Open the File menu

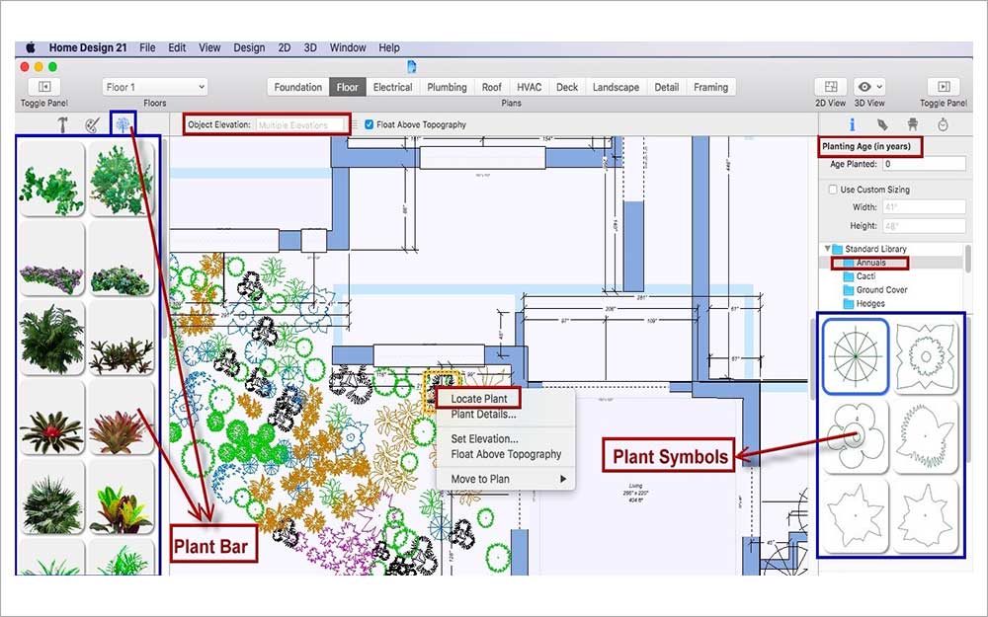[x=147, y=47]
